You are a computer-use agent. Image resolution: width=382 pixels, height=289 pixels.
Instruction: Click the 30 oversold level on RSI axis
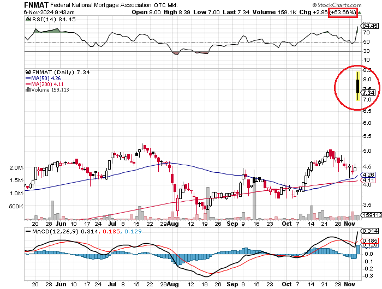(x=366, y=51)
